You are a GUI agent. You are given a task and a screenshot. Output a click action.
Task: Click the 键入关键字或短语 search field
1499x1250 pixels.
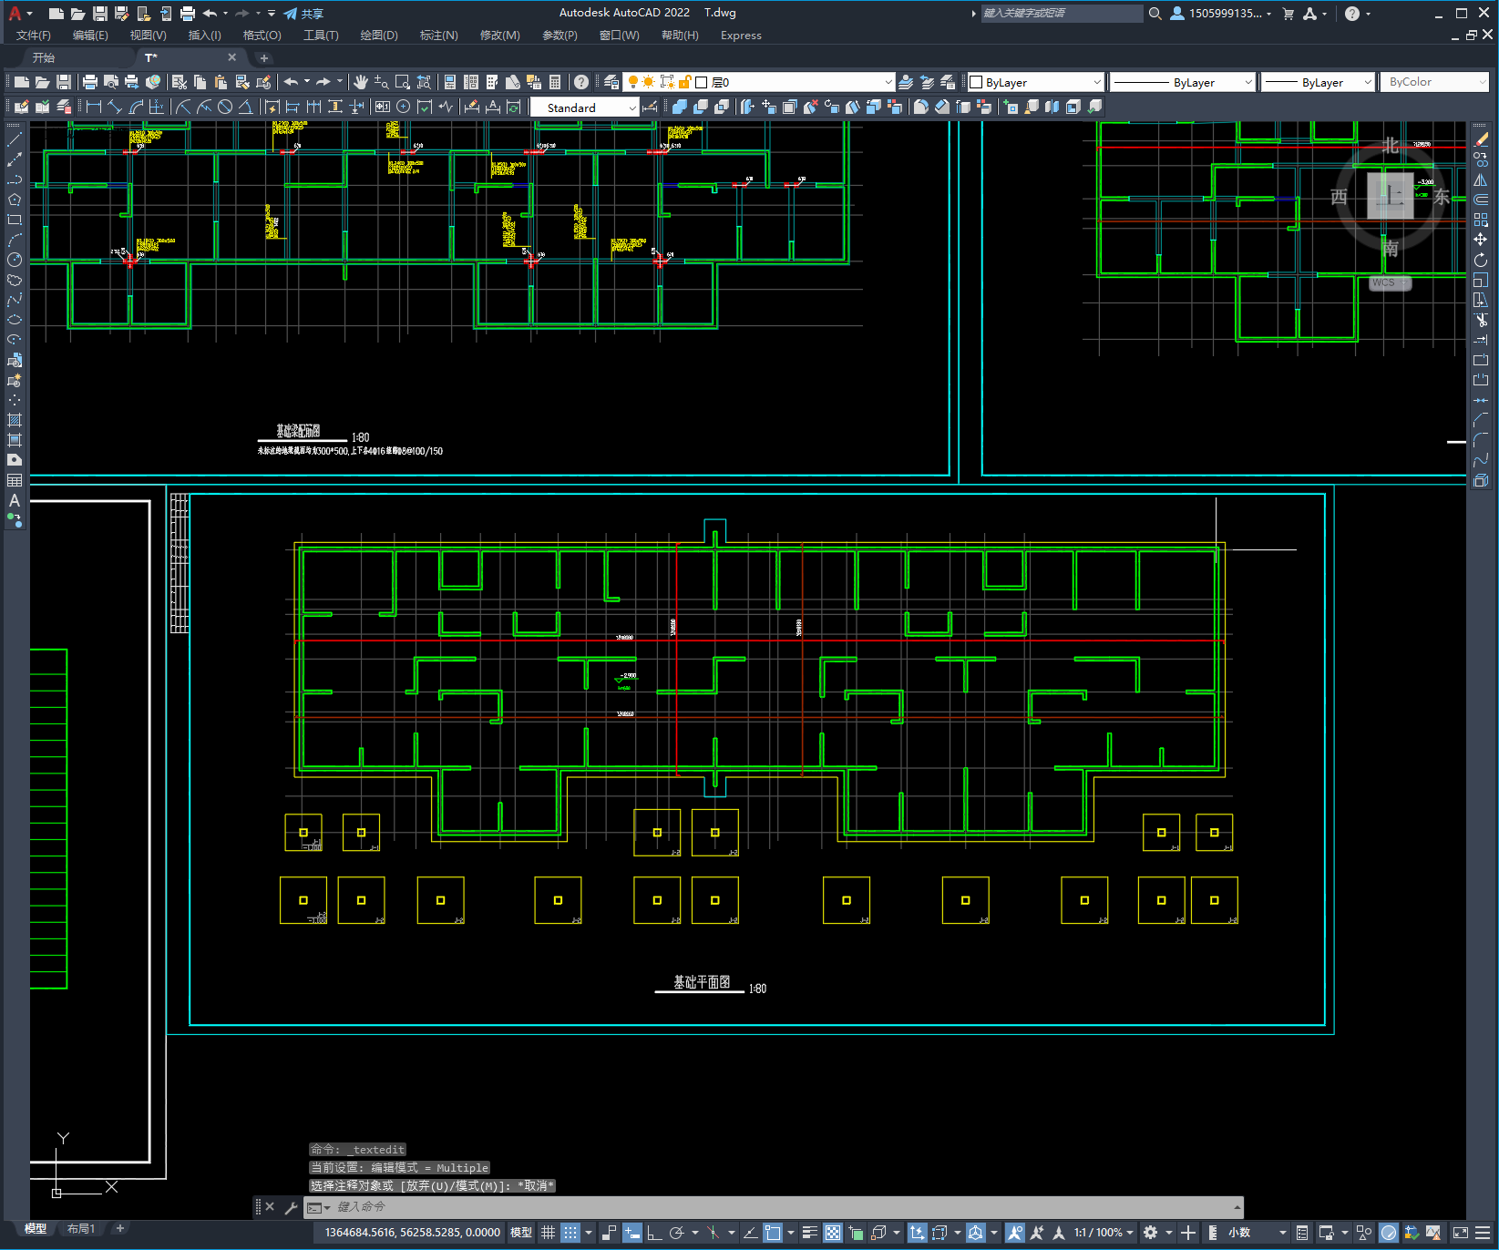(x=1062, y=14)
